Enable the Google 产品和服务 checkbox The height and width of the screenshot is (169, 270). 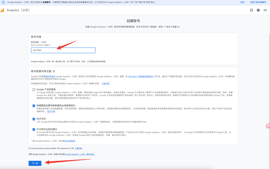[x=34, y=90]
